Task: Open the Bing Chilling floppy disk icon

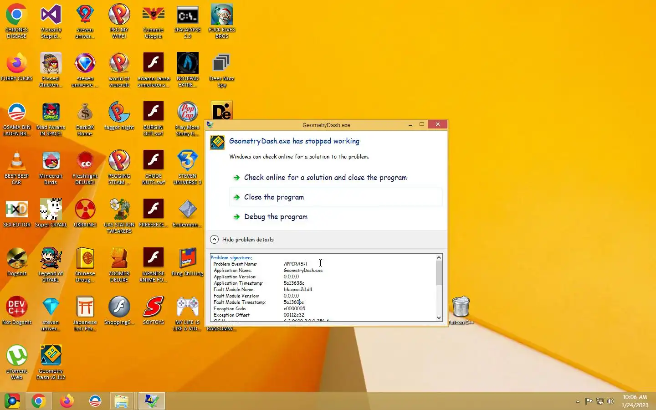Action: 187,261
